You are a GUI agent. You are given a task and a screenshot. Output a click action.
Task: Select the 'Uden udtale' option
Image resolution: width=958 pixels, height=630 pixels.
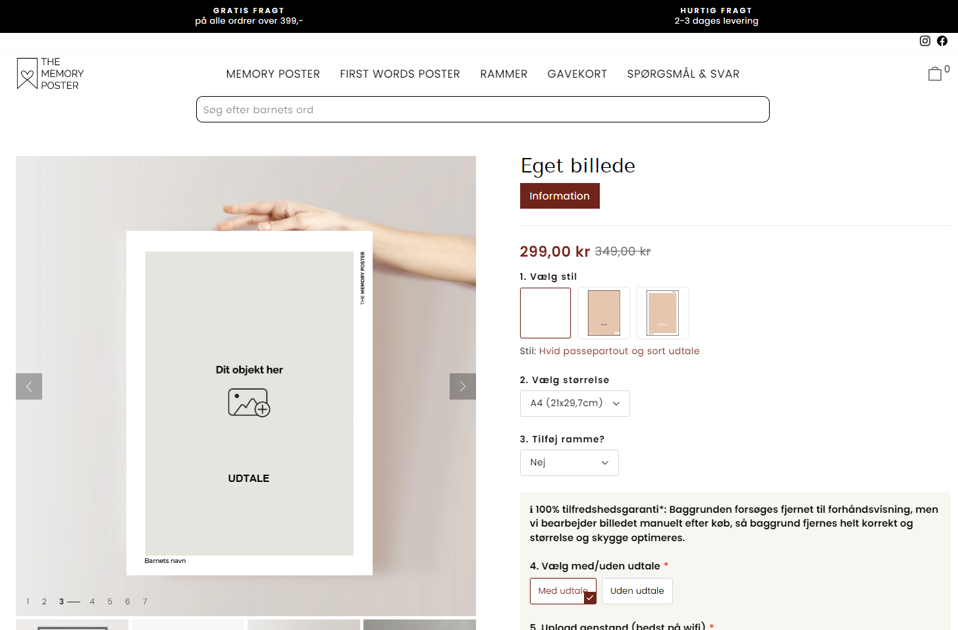[x=637, y=591]
